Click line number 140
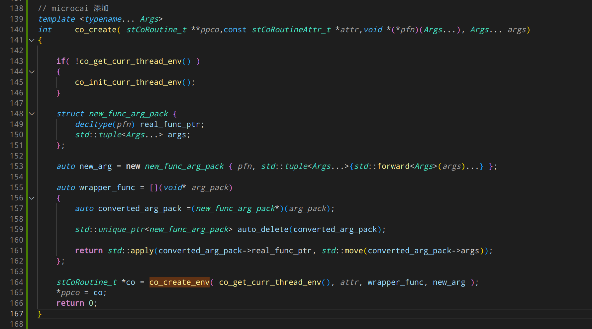The width and height of the screenshot is (592, 329). tap(17, 30)
